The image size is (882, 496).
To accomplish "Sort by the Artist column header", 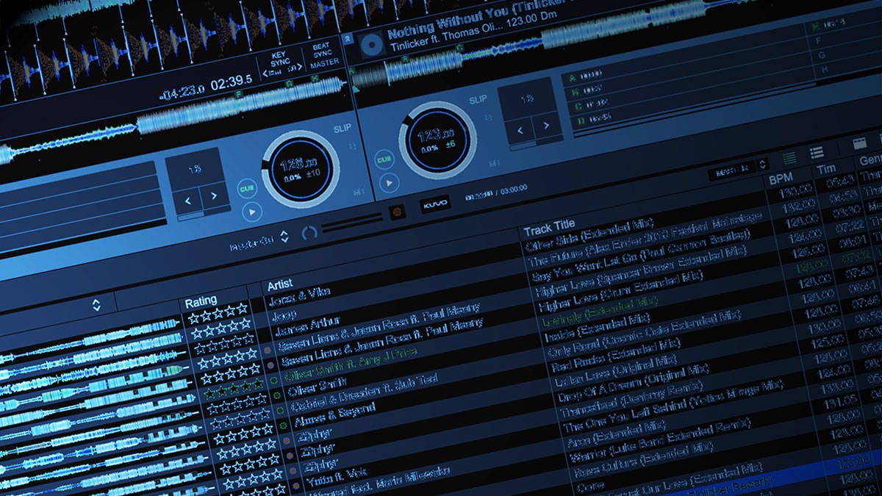I will pos(280,284).
